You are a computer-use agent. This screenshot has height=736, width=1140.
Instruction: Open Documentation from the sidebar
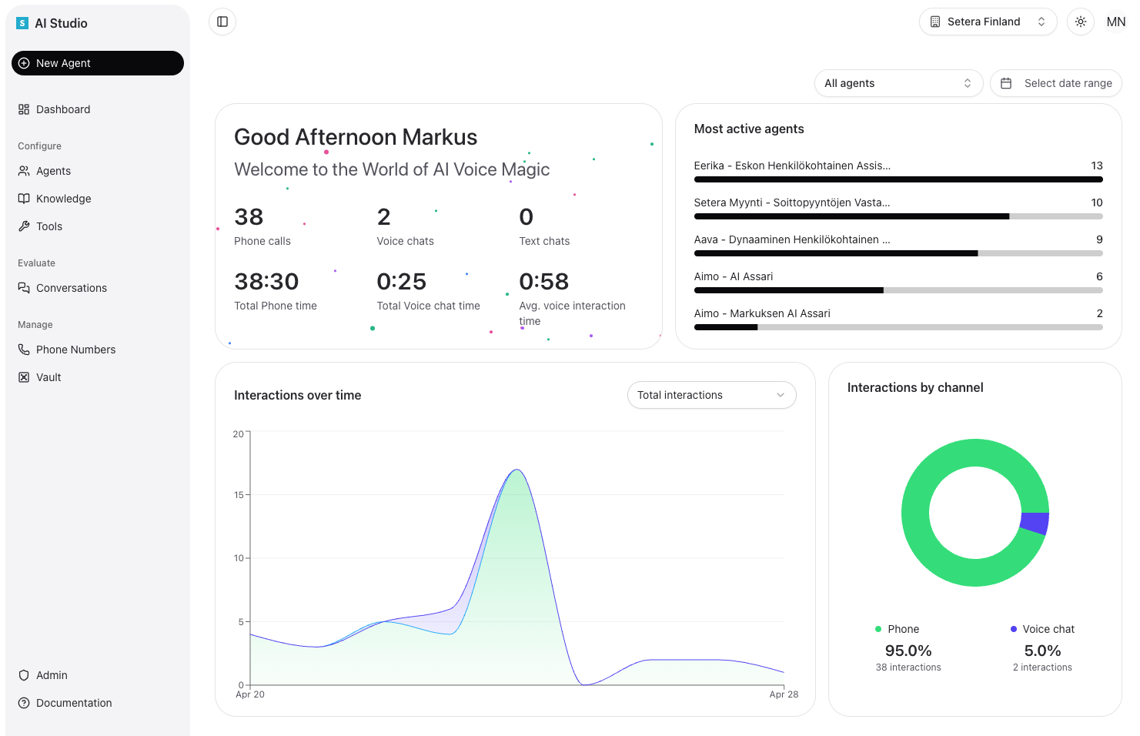(x=73, y=703)
